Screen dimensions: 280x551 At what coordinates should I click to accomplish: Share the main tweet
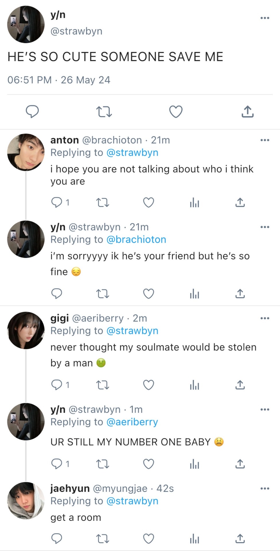click(x=247, y=112)
